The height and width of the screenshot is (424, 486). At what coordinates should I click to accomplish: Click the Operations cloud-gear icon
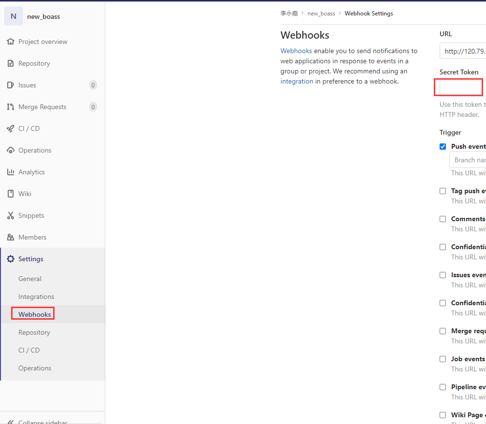(x=11, y=150)
